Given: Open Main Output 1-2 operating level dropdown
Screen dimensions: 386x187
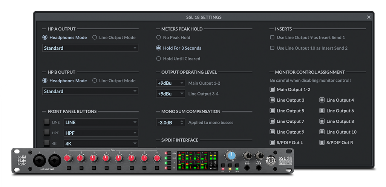Looking at the screenshot, I should click(x=171, y=83).
